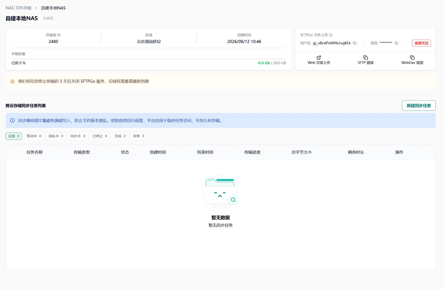Open Web 页面上传 link
Screen dimensions: 444x289
(319, 60)
